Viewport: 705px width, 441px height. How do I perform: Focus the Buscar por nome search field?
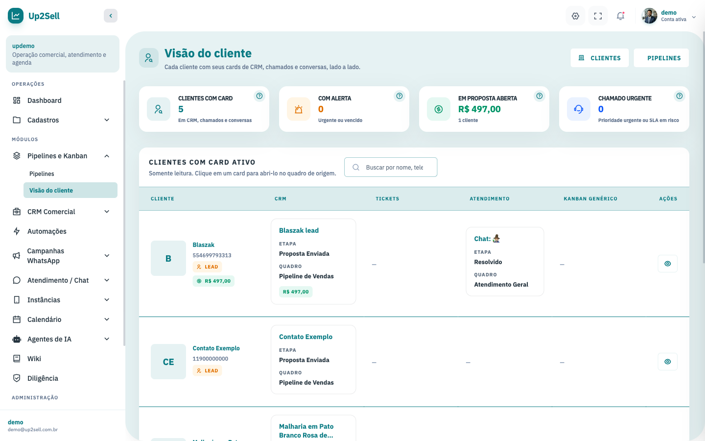pos(391,167)
